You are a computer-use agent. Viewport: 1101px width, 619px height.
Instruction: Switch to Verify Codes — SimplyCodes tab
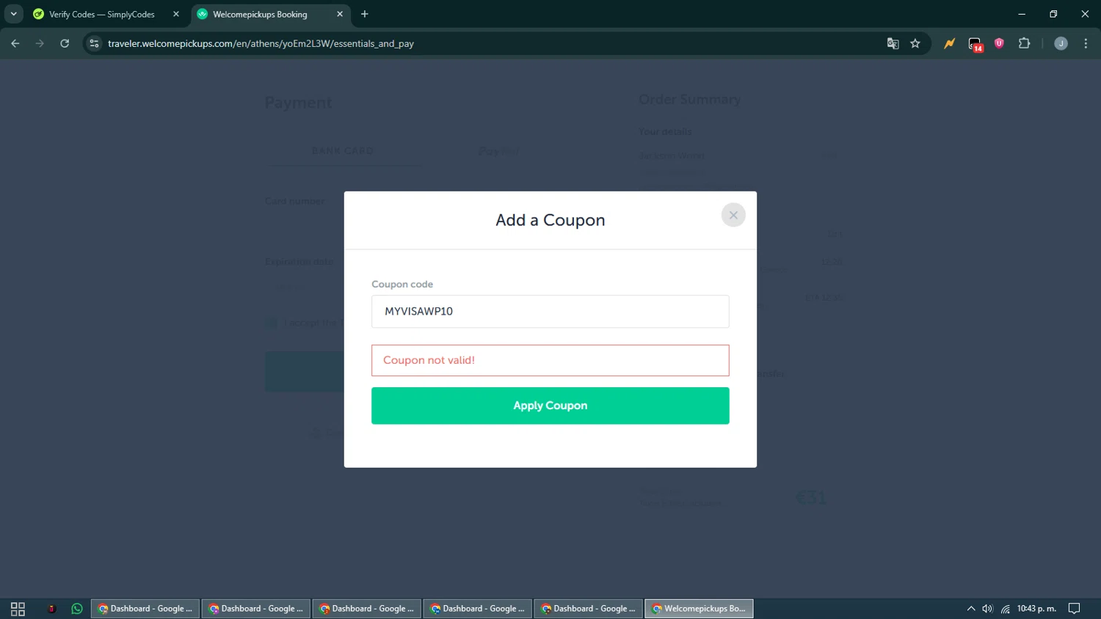pyautogui.click(x=101, y=14)
